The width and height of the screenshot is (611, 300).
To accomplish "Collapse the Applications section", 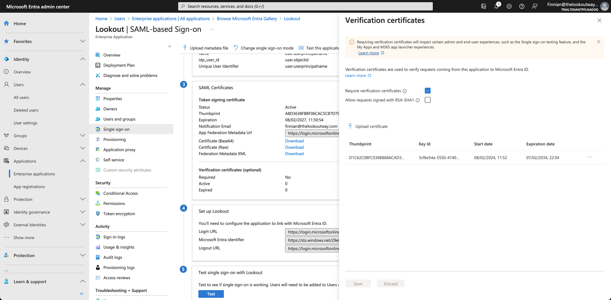I will (x=82, y=161).
